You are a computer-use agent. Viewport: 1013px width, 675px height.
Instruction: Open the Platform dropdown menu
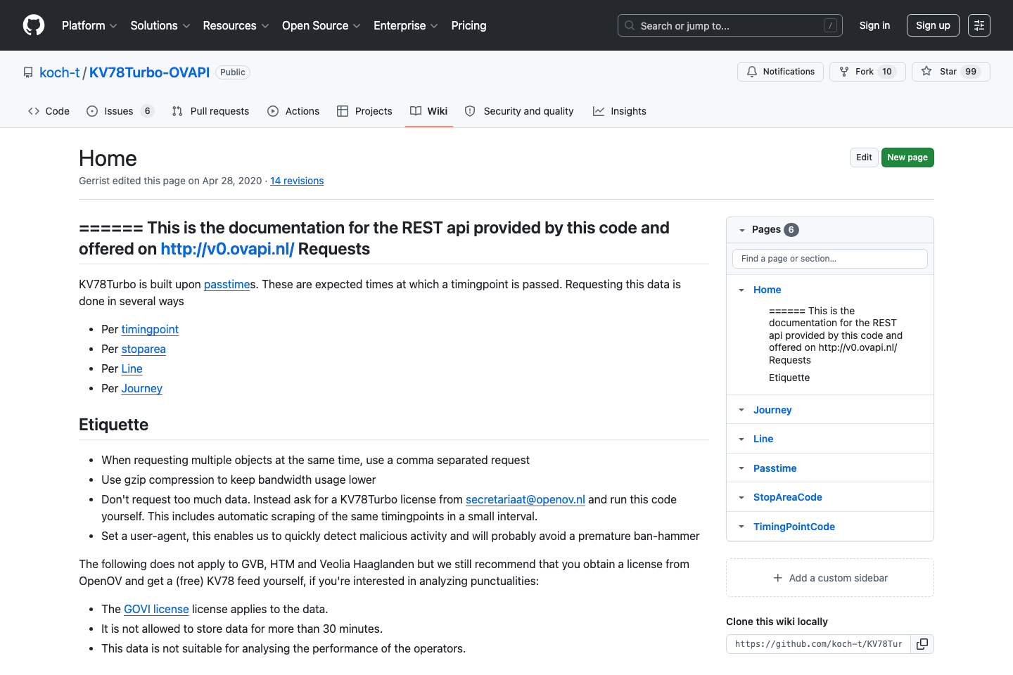[89, 25]
